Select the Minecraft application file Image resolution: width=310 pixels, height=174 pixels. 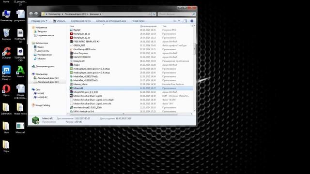tap(131, 88)
